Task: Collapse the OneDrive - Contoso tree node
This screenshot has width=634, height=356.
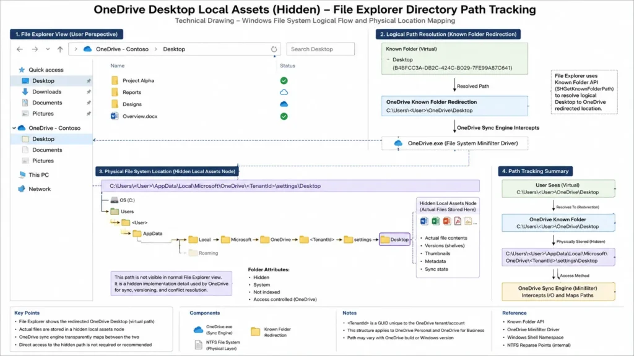Action: click(14, 128)
